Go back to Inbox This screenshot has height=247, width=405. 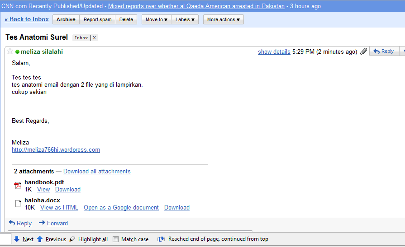pyautogui.click(x=27, y=19)
